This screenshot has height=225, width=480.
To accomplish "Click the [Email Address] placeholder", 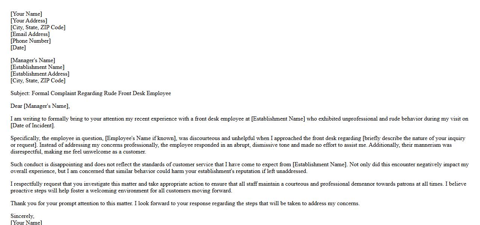I will [30, 34].
